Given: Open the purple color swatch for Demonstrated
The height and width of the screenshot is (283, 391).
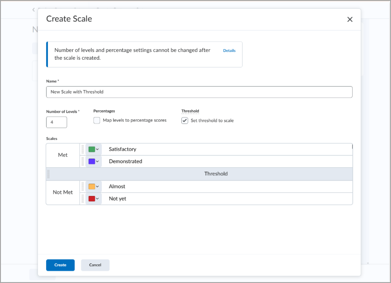Looking at the screenshot, I should point(92,162).
